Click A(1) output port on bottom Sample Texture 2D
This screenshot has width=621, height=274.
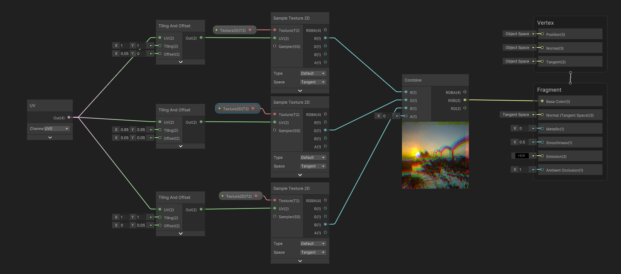coord(325,232)
